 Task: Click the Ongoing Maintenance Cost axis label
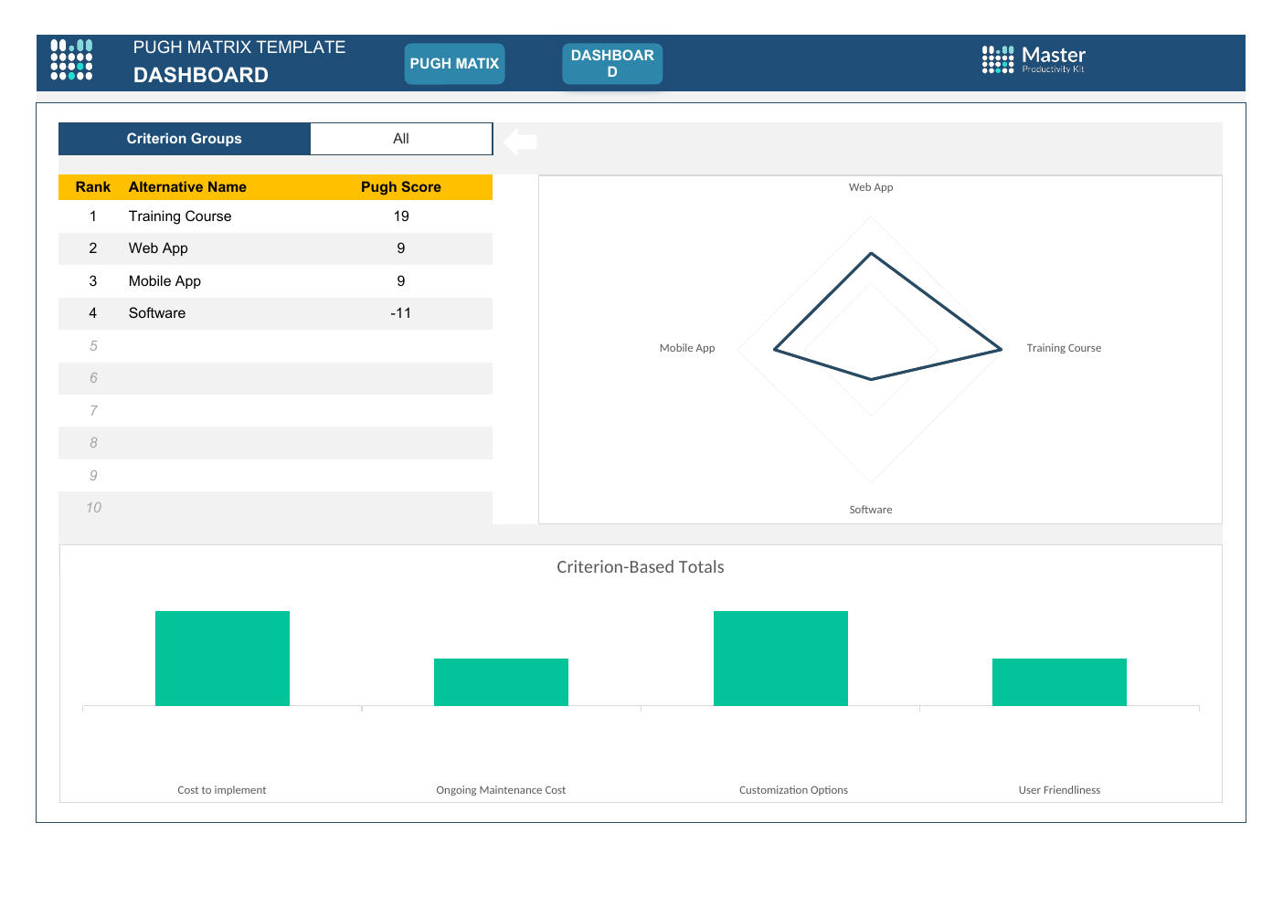pos(501,790)
